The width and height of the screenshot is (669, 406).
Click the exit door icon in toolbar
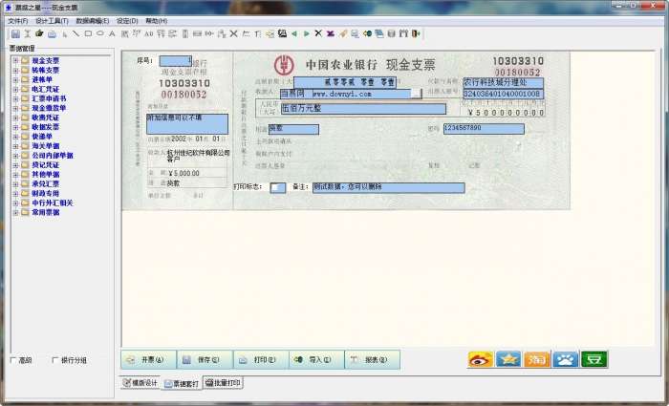tap(416, 33)
